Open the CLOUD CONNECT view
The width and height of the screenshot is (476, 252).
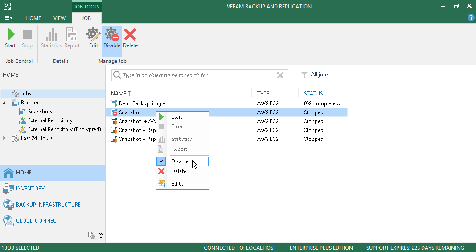(53, 221)
